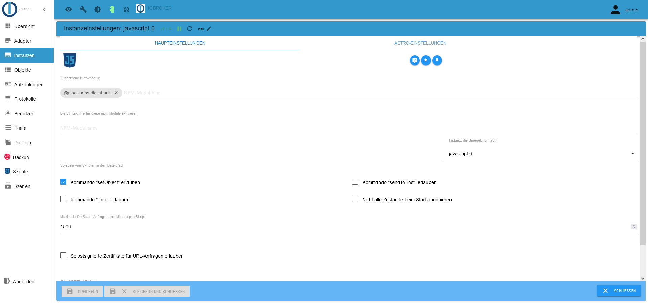The height and width of the screenshot is (303, 648).
Task: Check Selbstsignierte Zertifikate für URL-Anfragen erlauben
Action: pos(63,256)
